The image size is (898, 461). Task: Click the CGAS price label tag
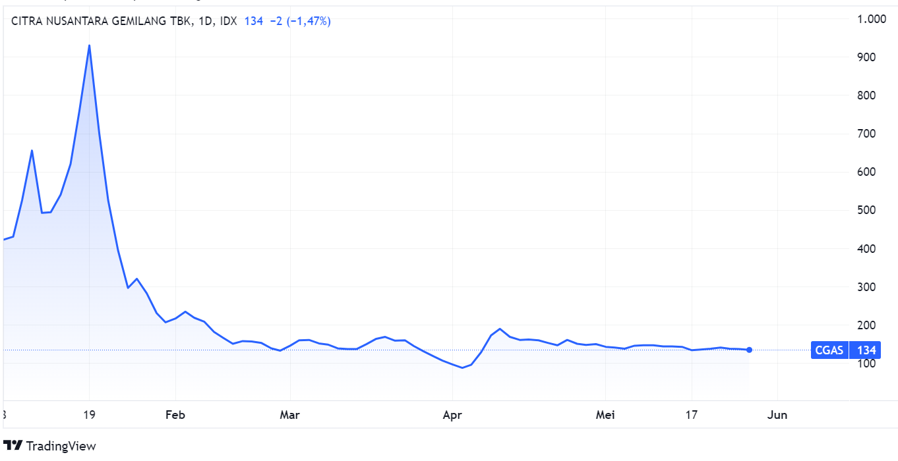(x=829, y=350)
